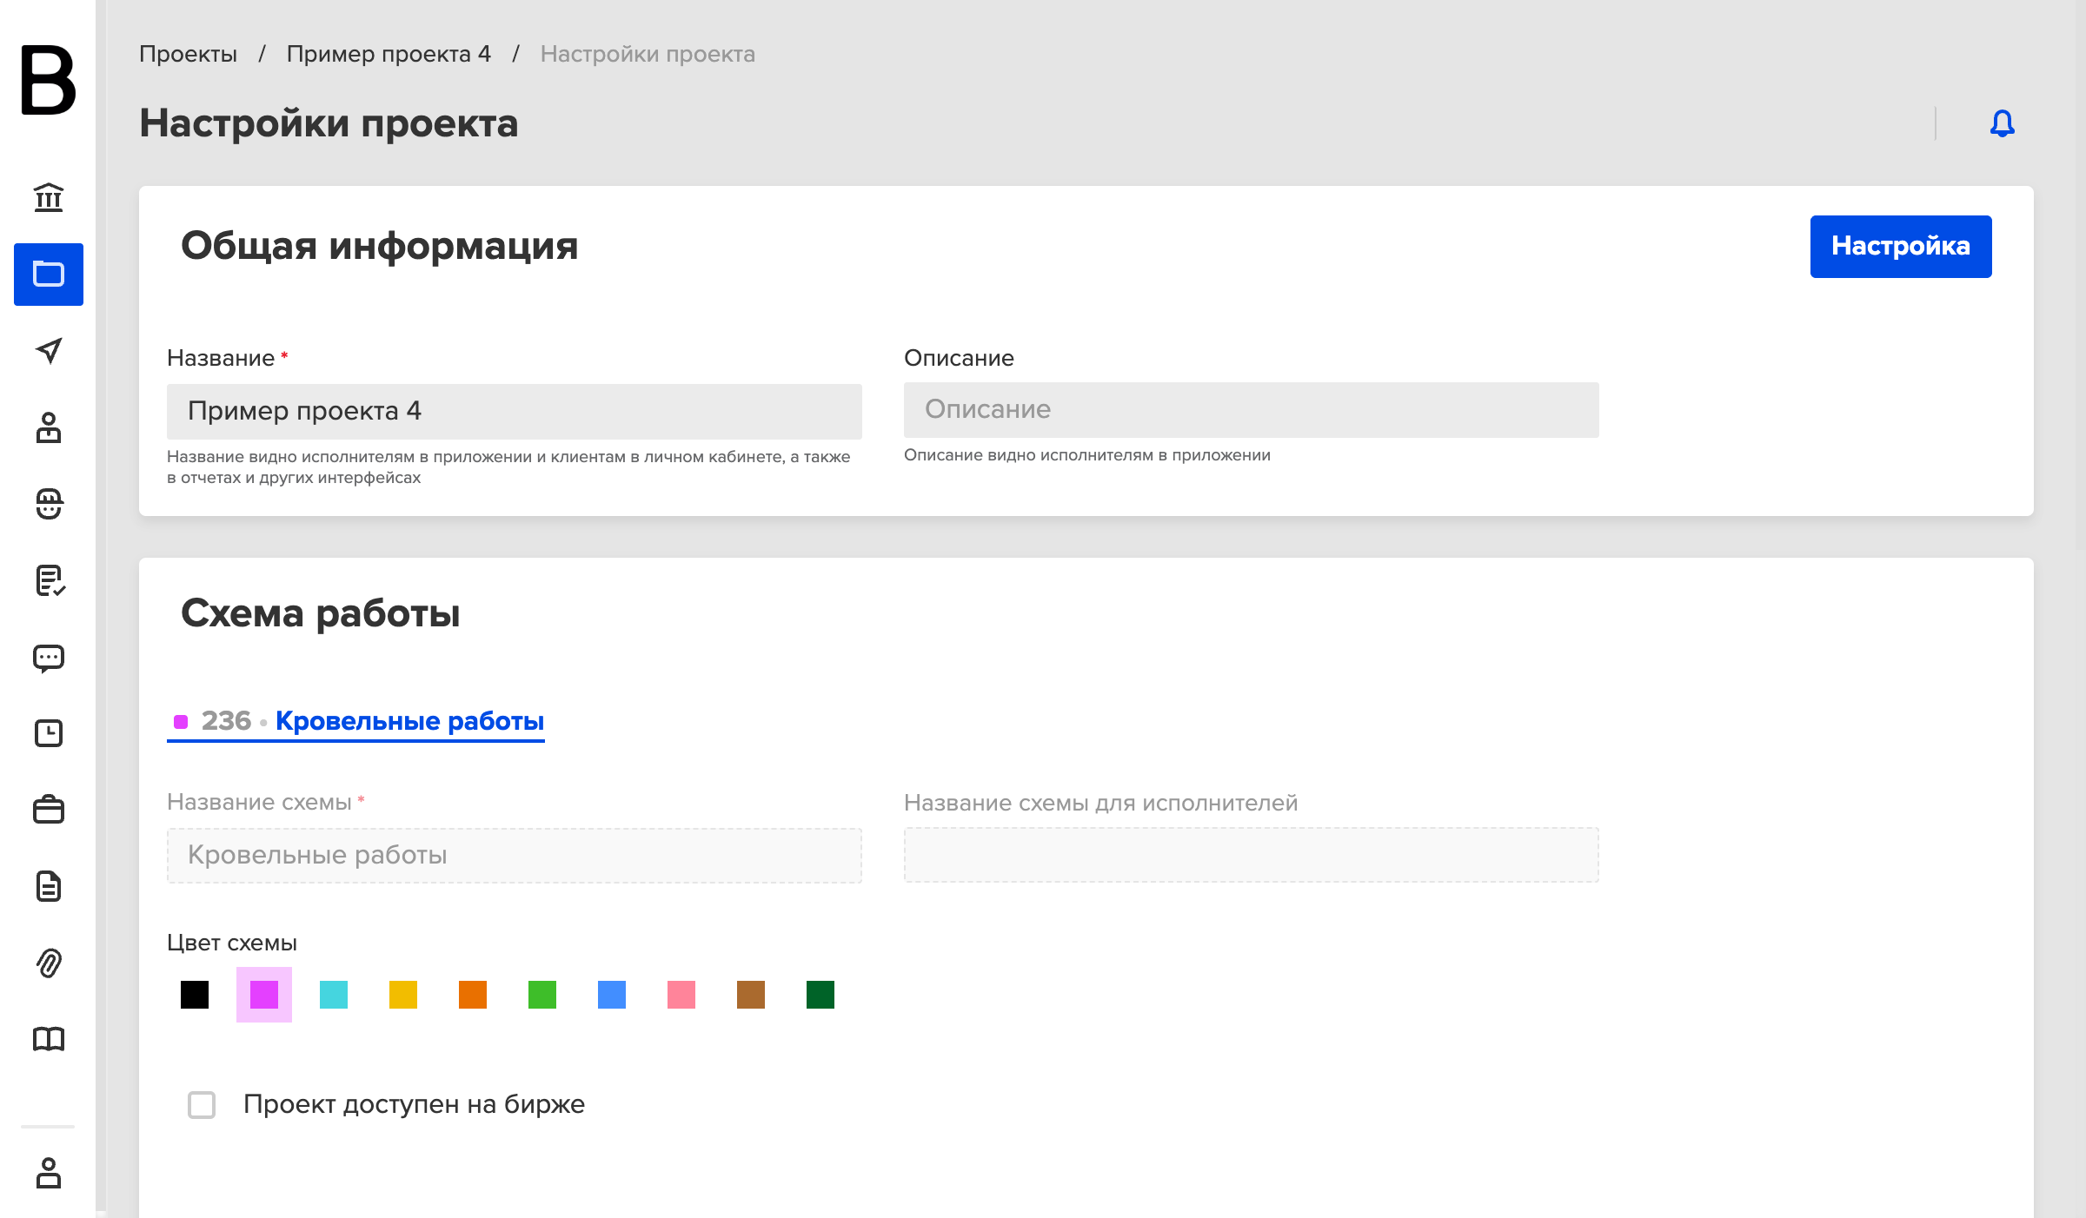Focus the 'Название' project name field
This screenshot has width=2086, height=1218.
pyautogui.click(x=515, y=411)
